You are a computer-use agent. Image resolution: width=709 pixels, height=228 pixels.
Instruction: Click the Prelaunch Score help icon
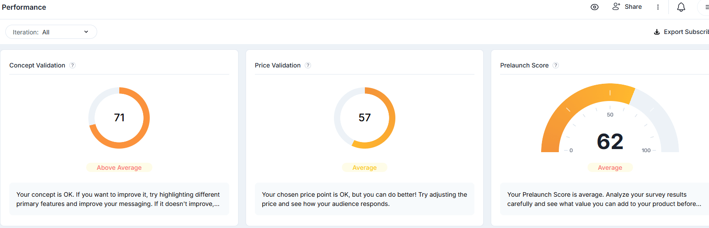556,65
